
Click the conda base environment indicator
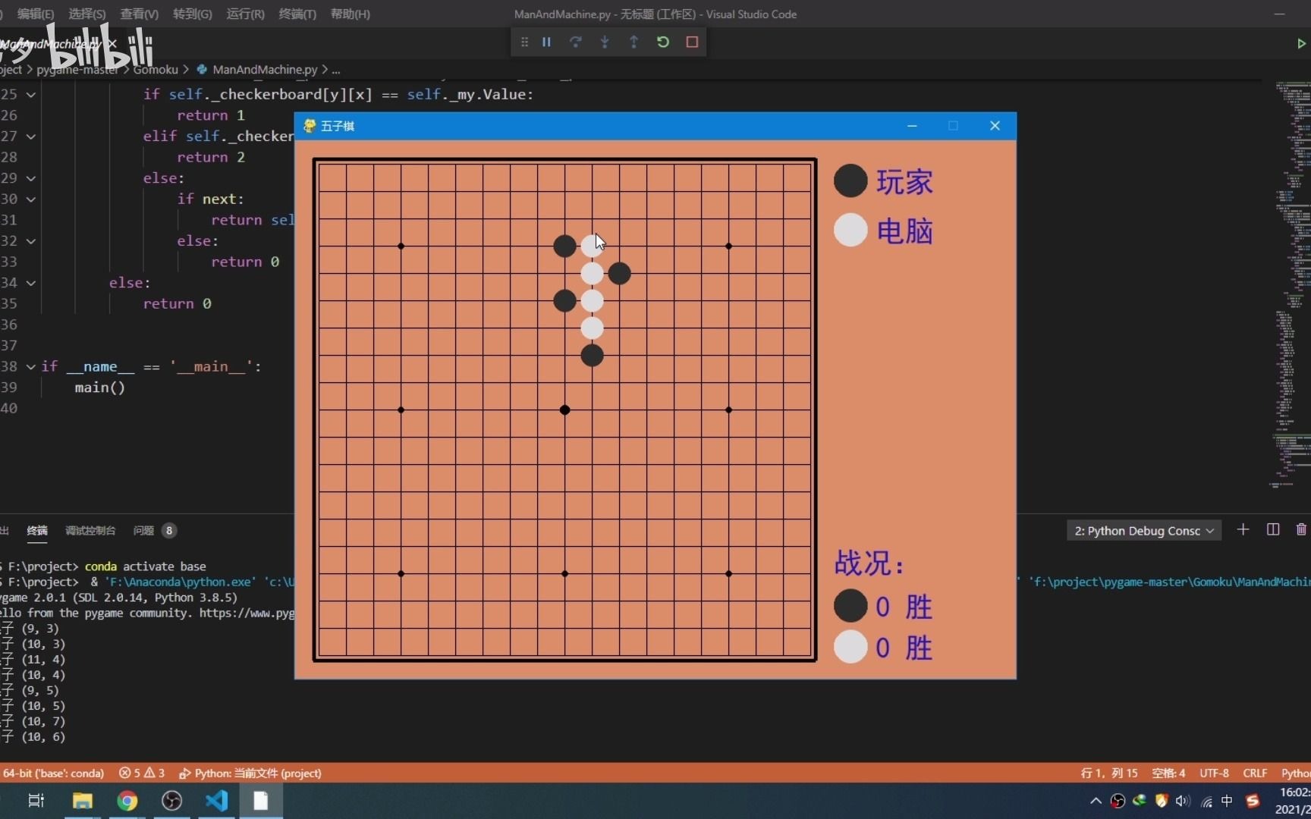(54, 773)
